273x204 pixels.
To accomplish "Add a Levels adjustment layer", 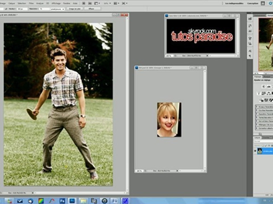I will coord(269,86).
